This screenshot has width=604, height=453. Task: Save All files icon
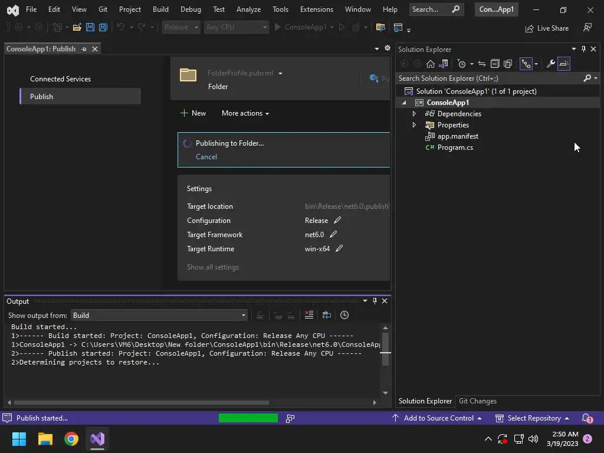click(103, 27)
